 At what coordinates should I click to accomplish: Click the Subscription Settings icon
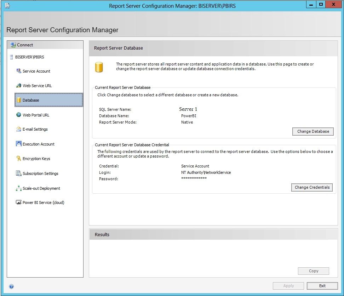pyautogui.click(x=19, y=173)
